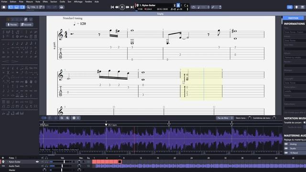Click the 1. Nylon Guitar track name display
This screenshot has height=172, width=306.
click(x=147, y=5)
